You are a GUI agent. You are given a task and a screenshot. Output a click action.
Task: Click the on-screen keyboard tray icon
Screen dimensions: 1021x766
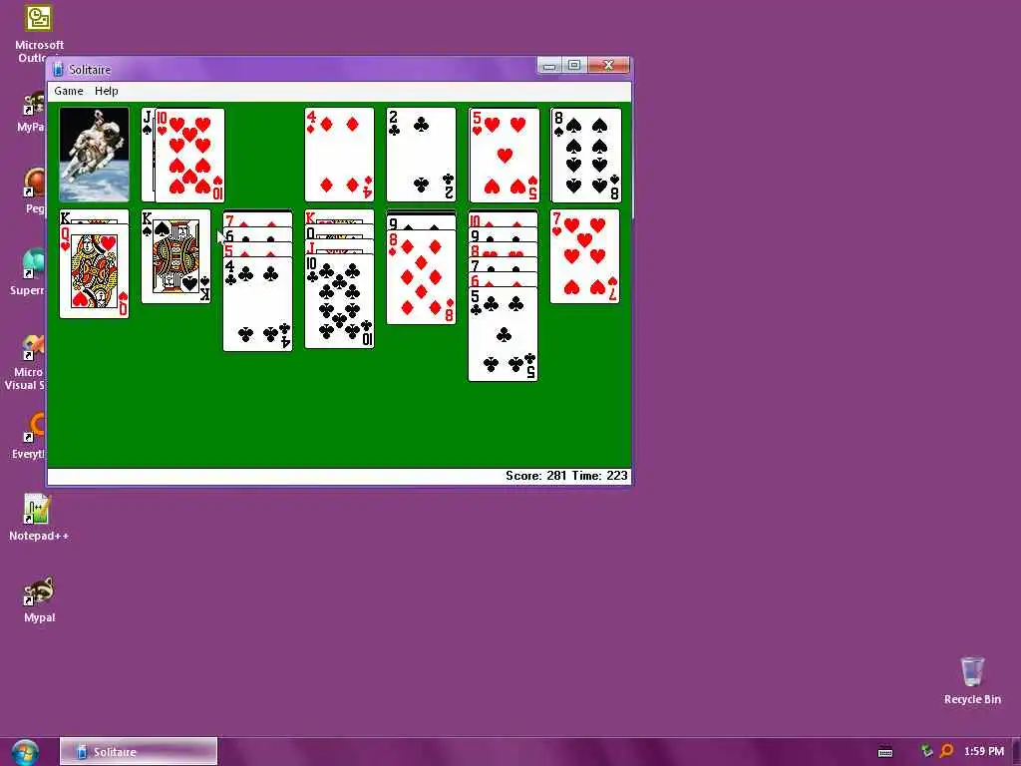click(885, 752)
